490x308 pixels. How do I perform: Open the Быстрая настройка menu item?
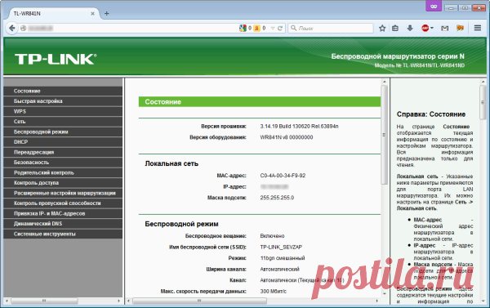click(63, 101)
